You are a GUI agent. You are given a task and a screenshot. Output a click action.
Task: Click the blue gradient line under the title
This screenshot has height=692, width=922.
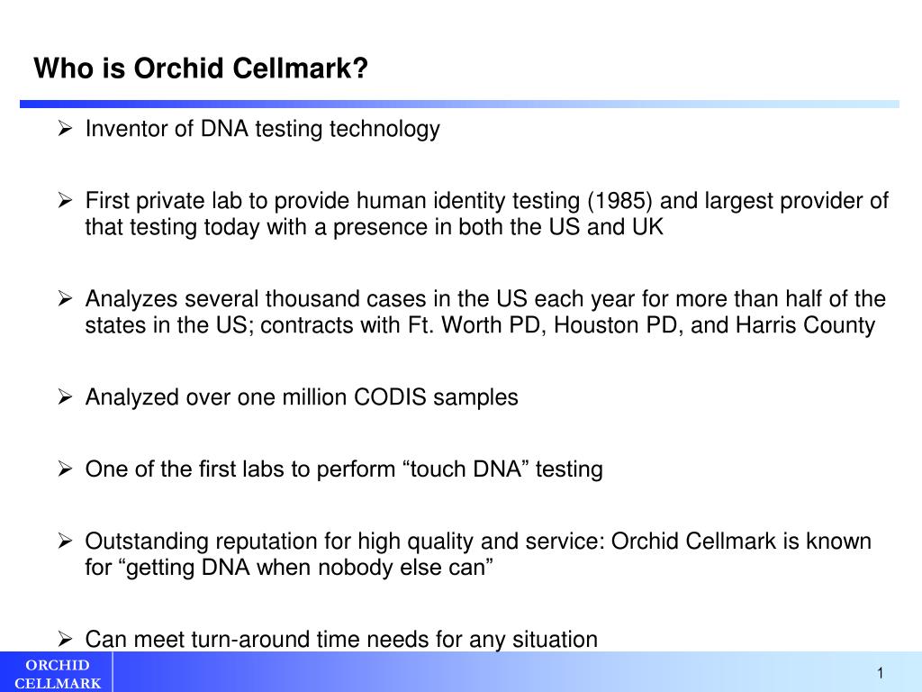(459, 105)
